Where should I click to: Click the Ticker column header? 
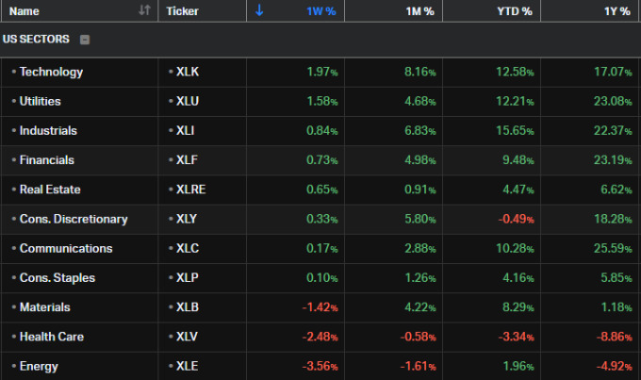[x=182, y=10]
